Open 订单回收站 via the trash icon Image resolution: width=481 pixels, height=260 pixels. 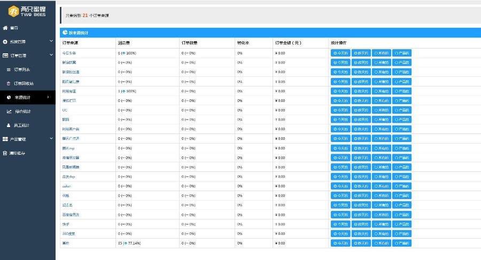9,83
